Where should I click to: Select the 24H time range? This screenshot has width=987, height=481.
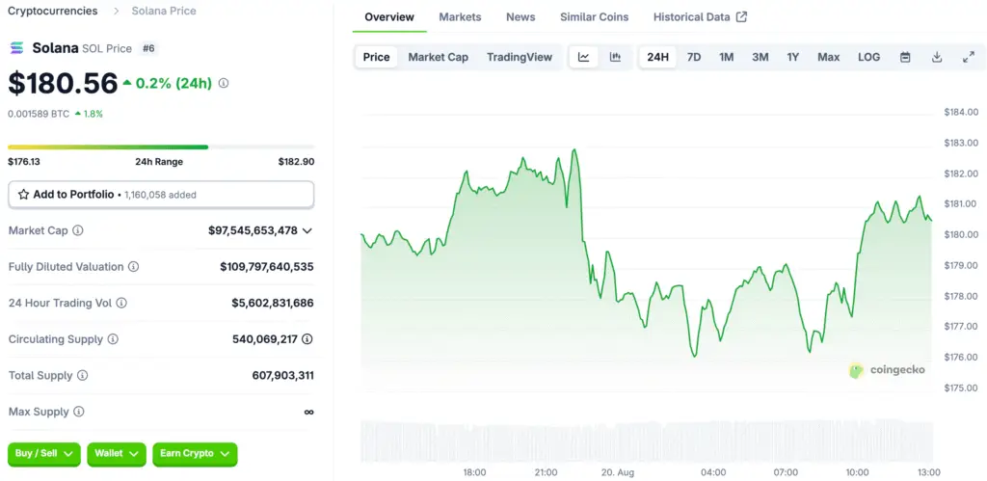point(657,57)
